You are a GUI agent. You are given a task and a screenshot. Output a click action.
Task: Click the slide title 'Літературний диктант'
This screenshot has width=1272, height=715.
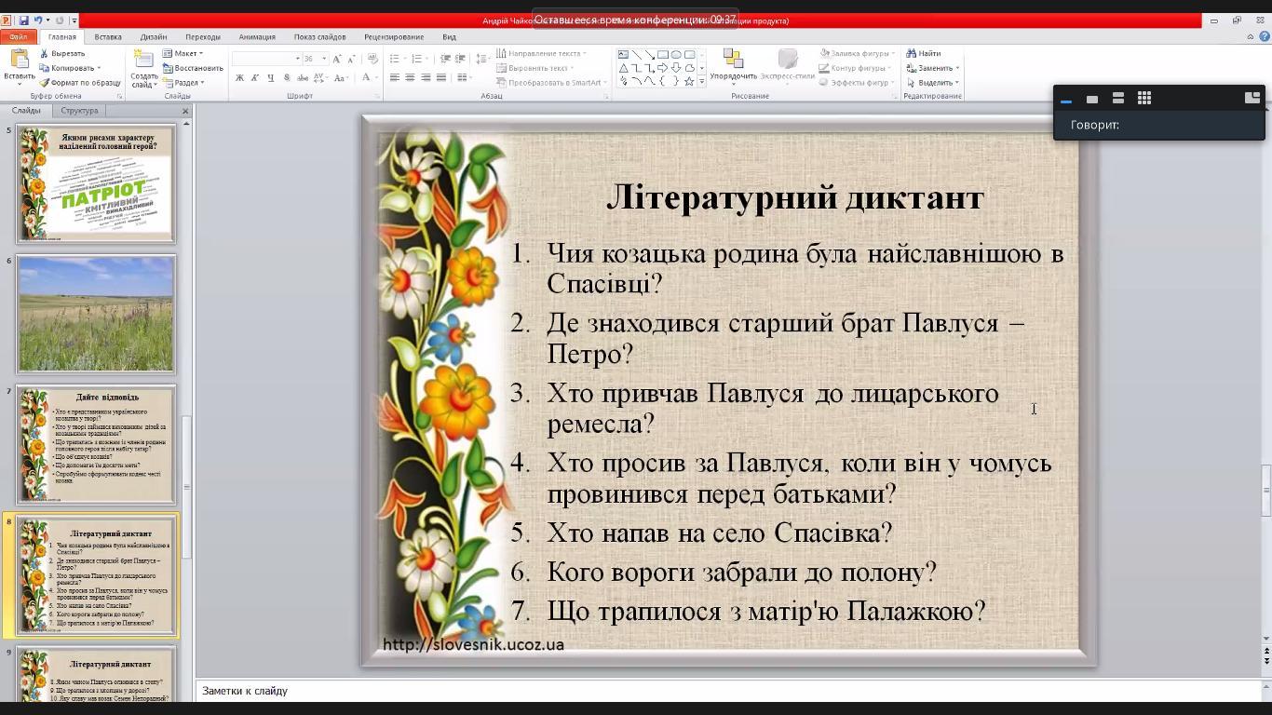[795, 197]
